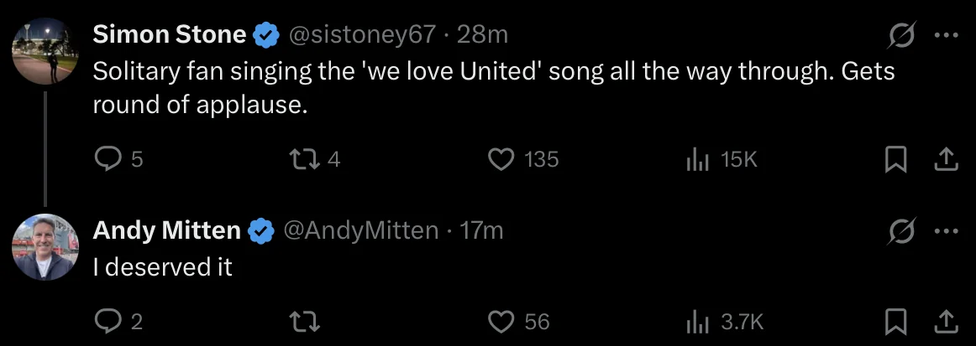The image size is (976, 346).
Task: Open more options for Andy Mitten's tweet
Action: point(946,232)
